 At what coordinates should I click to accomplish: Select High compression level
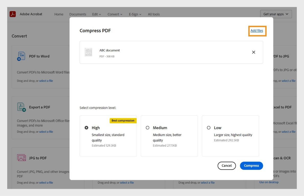(x=86, y=128)
